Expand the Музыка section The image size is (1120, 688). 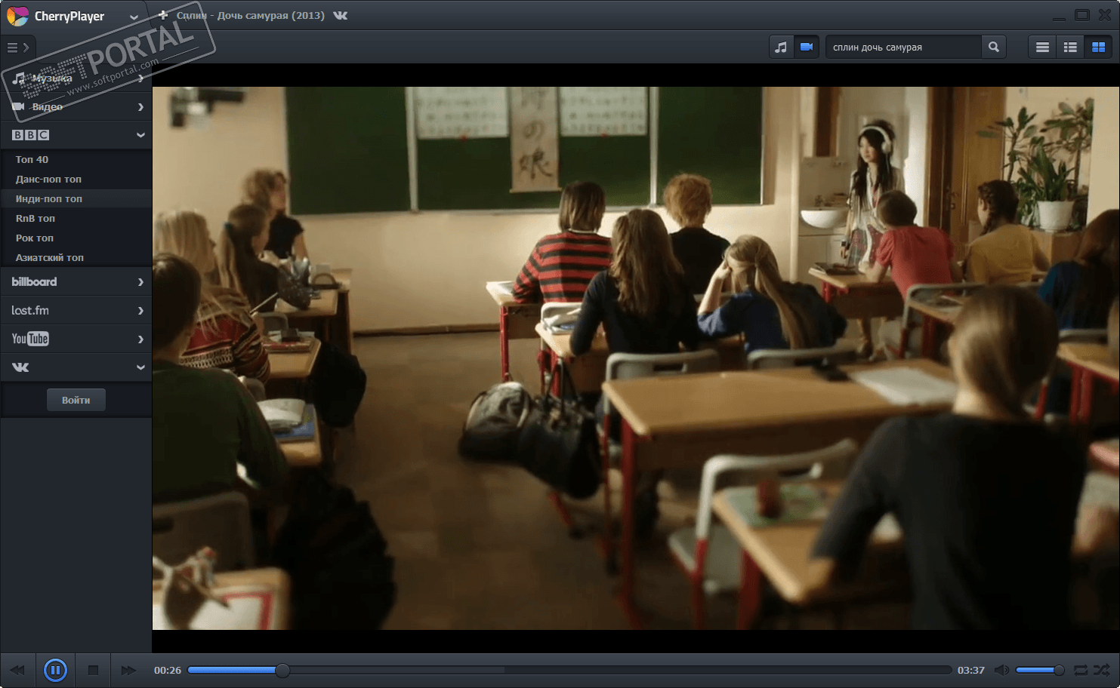pos(76,78)
